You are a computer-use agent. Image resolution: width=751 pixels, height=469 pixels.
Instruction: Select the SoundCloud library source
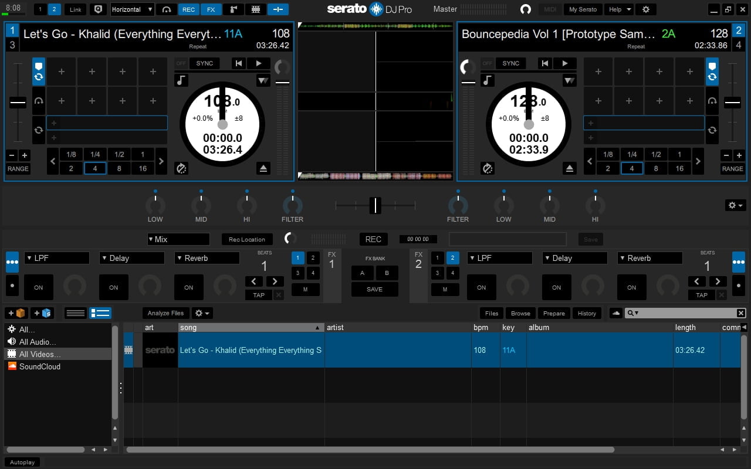(39, 366)
